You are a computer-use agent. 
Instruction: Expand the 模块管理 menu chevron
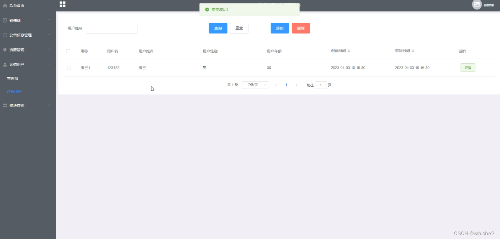point(49,105)
